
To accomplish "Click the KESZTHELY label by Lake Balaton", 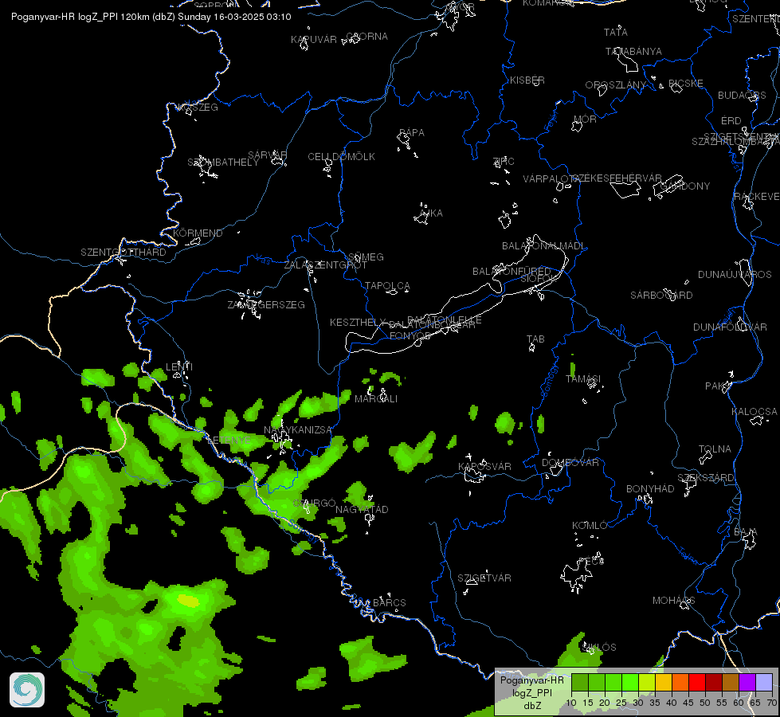I will [358, 323].
